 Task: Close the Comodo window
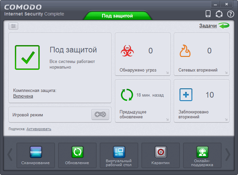[226, 4]
